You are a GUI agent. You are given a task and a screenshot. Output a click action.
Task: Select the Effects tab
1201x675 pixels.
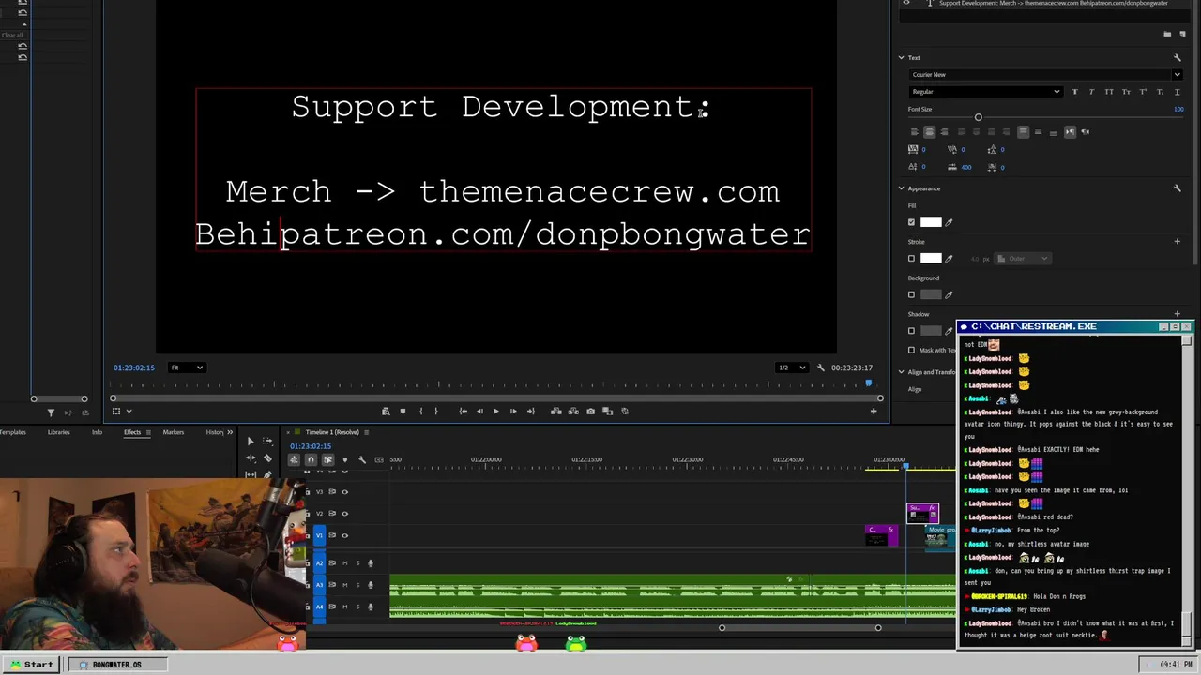(x=132, y=432)
